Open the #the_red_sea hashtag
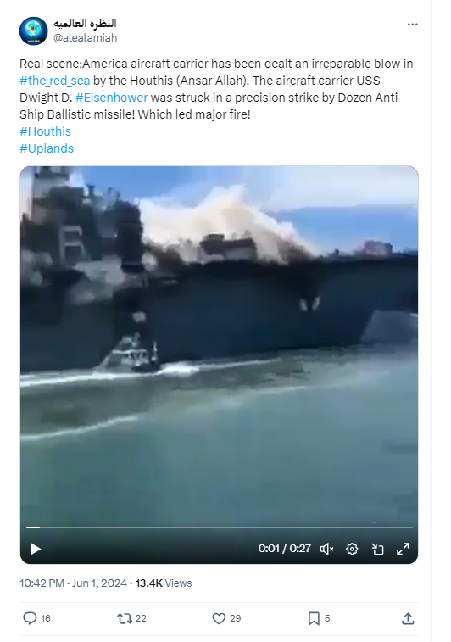 (x=54, y=81)
